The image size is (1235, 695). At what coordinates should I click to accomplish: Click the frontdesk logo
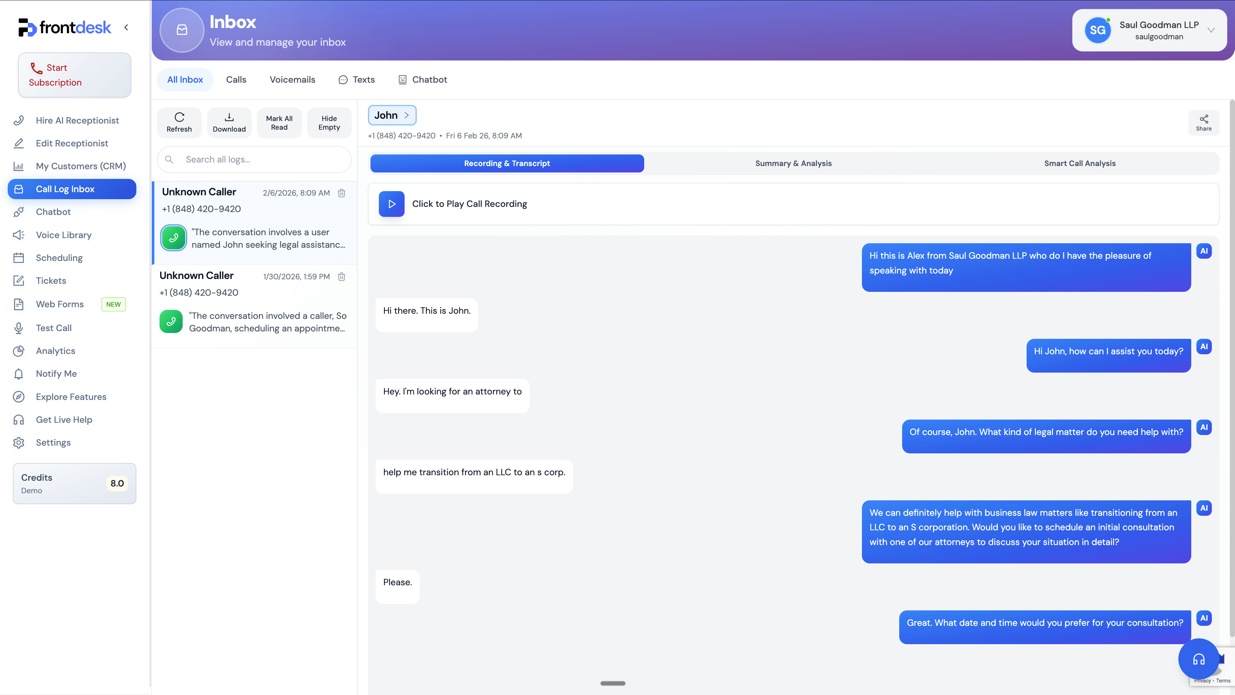coord(65,27)
